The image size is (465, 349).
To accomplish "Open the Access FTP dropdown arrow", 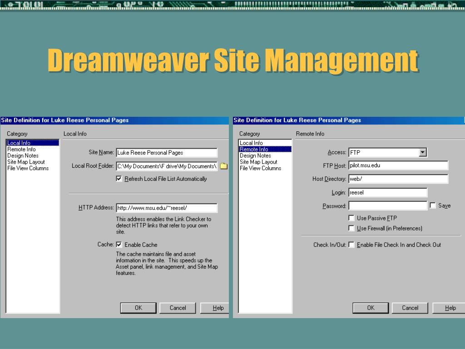I will (x=423, y=153).
